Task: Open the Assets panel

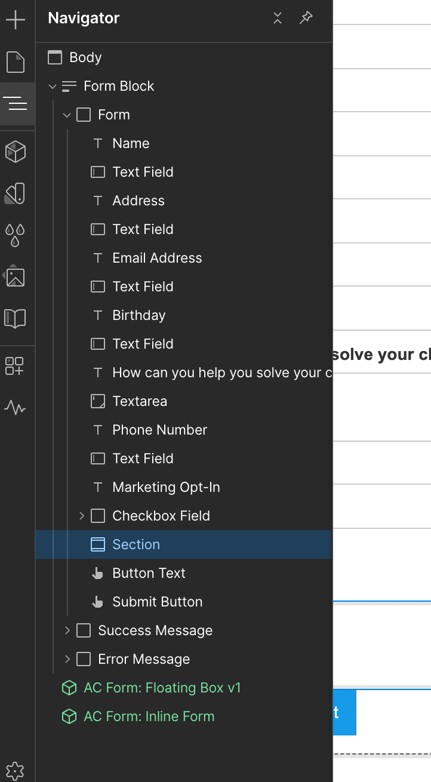Action: (16, 276)
